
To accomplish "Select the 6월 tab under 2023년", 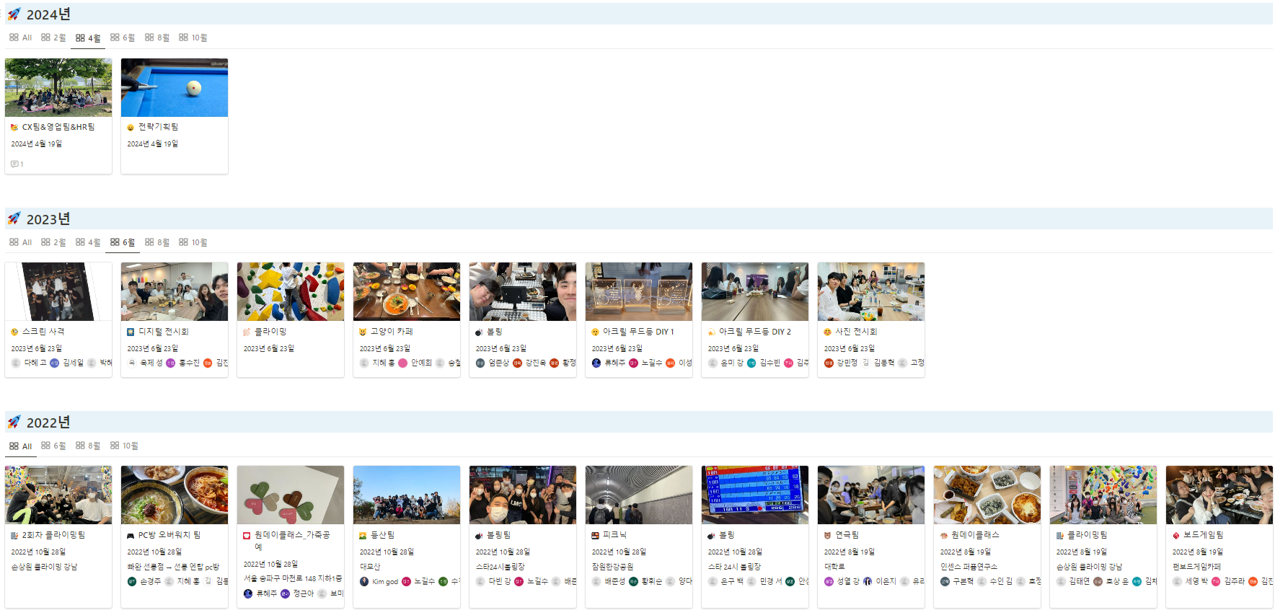I will coord(123,242).
